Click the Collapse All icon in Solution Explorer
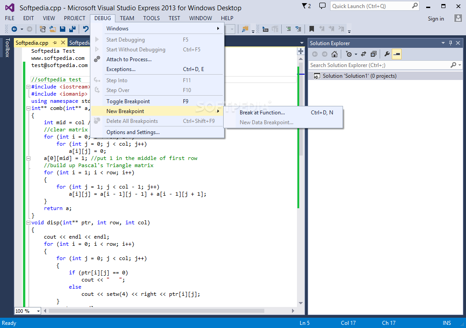Image resolution: width=466 pixels, height=328 pixels. [373, 54]
